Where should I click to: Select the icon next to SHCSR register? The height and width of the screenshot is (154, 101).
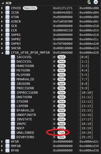(x=7, y=48)
